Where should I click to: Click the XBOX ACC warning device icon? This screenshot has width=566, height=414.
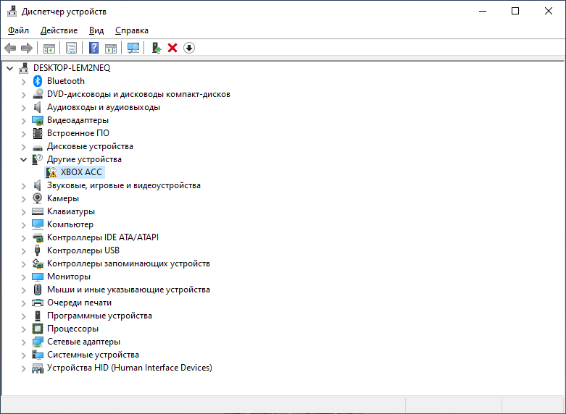coord(51,172)
